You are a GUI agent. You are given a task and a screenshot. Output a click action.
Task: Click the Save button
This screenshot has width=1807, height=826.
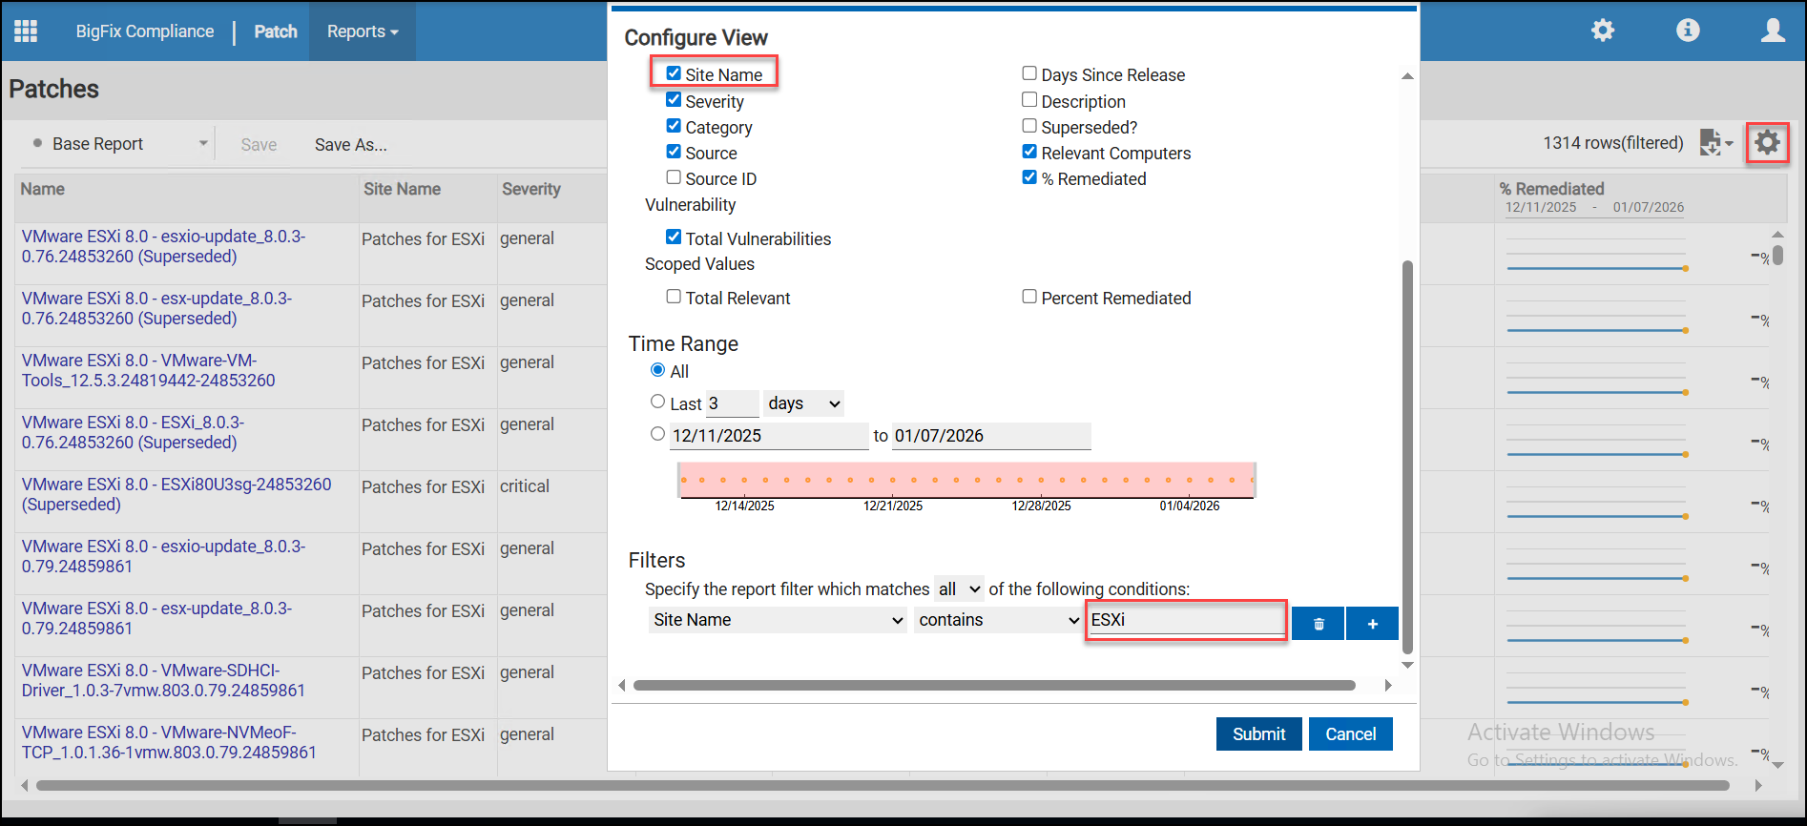(259, 145)
